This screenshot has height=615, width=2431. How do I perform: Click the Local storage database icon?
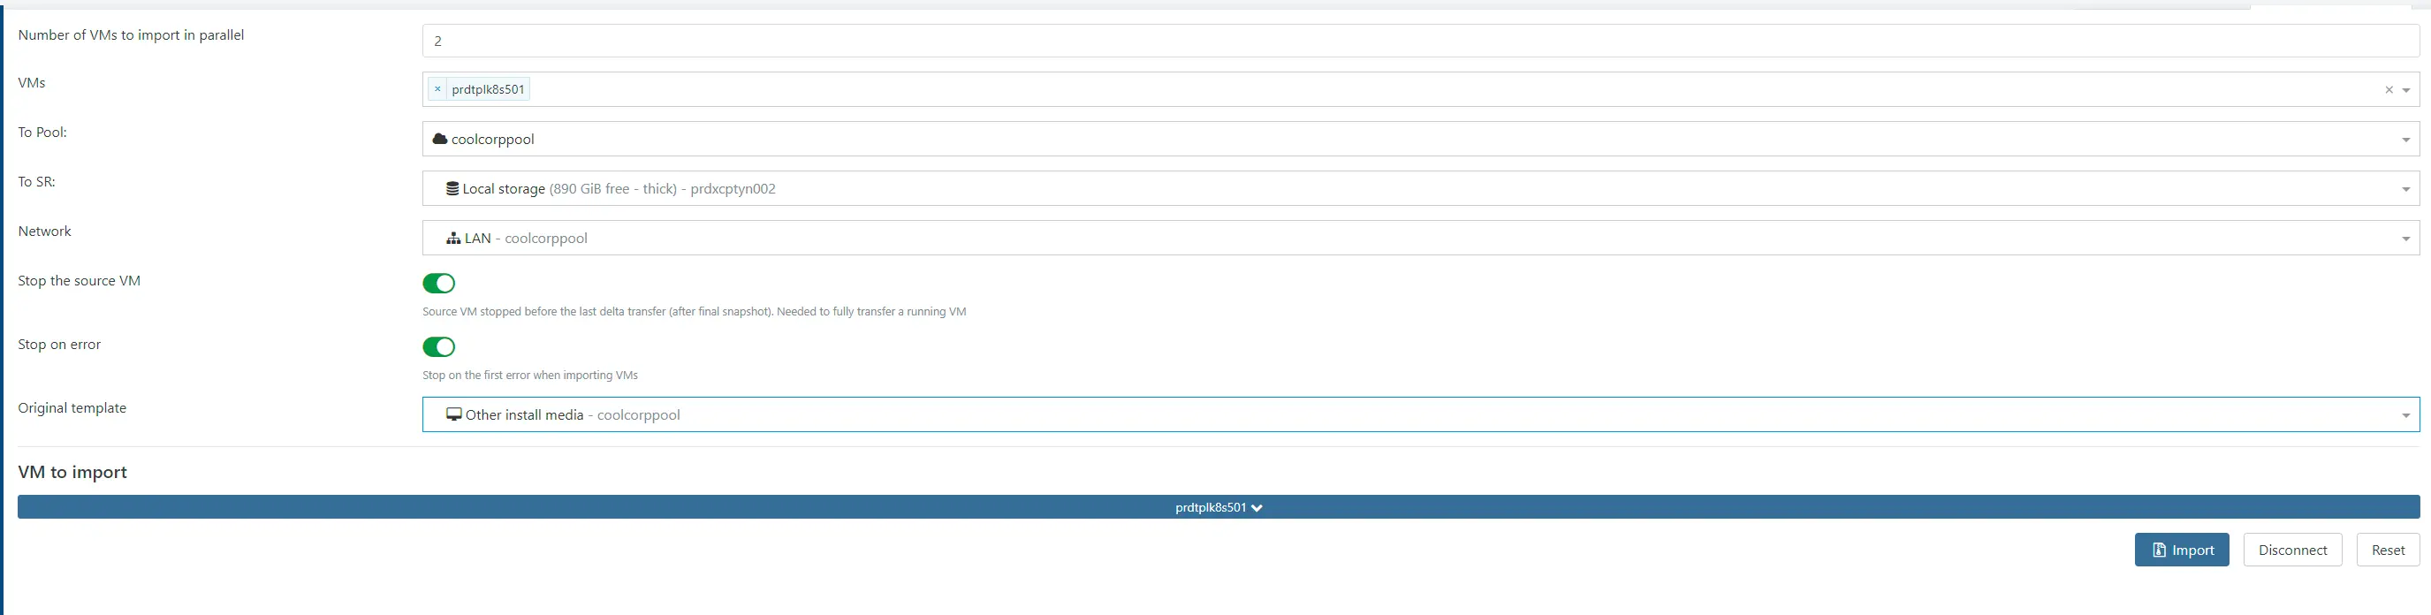tap(453, 188)
